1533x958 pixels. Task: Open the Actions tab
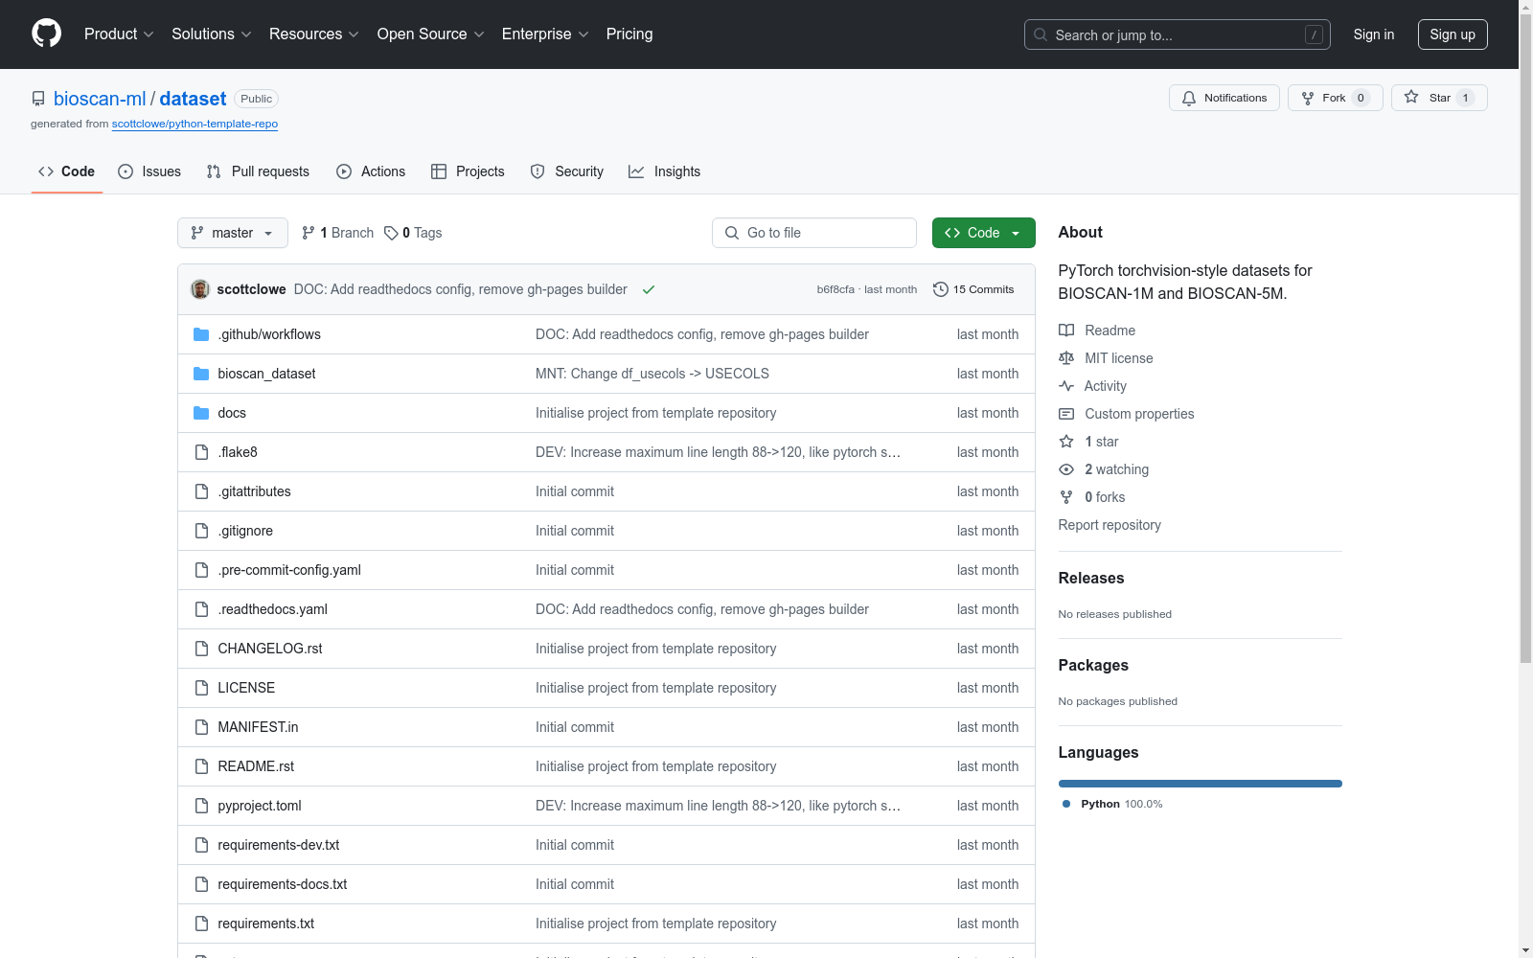[371, 171]
